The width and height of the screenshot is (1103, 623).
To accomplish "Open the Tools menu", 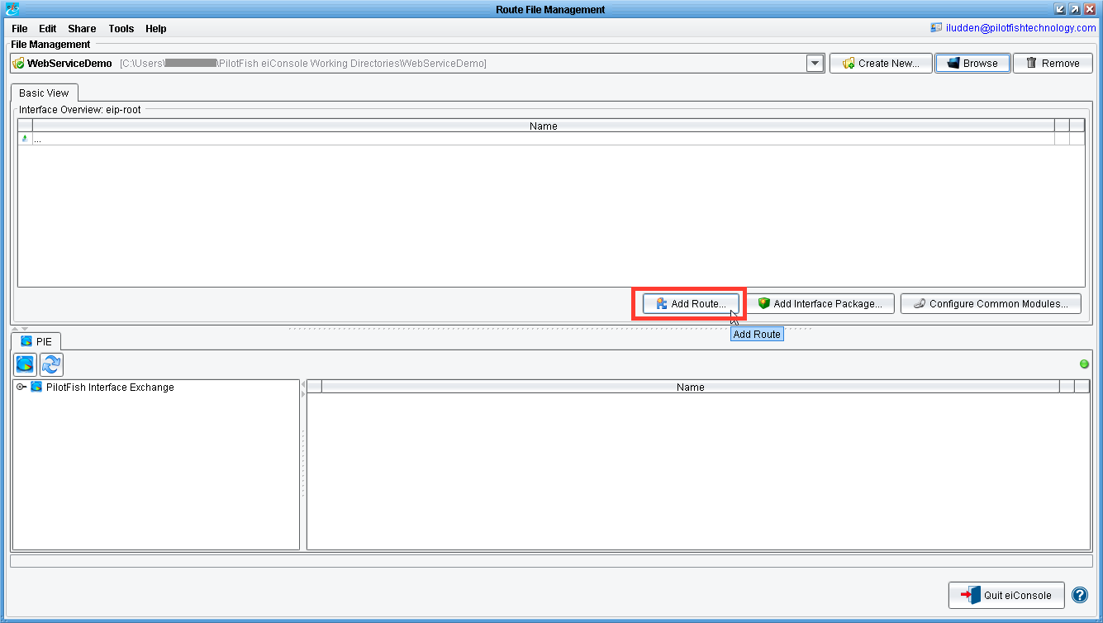I will click(x=121, y=28).
